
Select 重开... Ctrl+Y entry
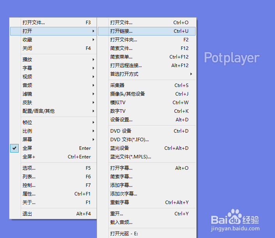[146, 214]
